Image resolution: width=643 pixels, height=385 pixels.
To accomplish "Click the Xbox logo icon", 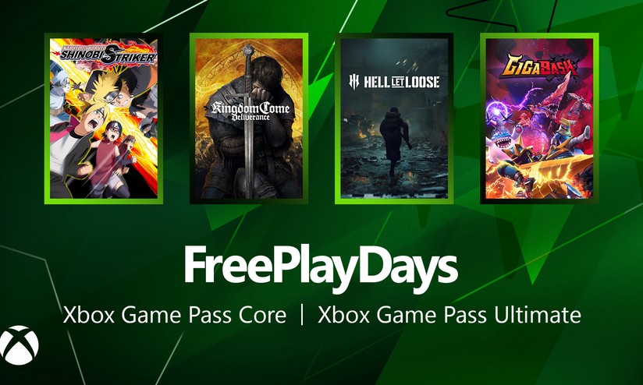I will tap(19, 344).
